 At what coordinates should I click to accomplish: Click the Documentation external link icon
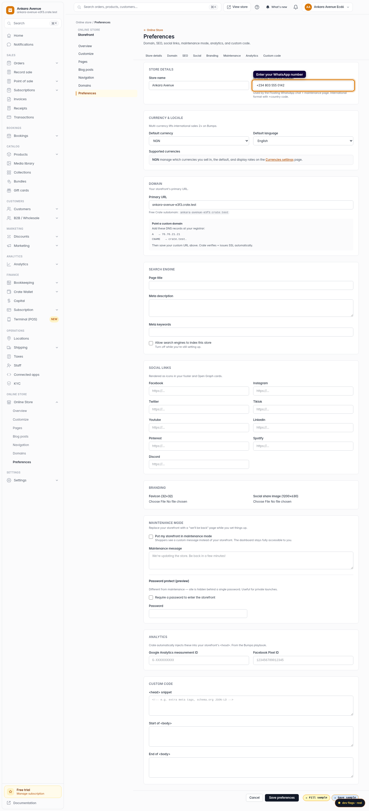pos(9,803)
